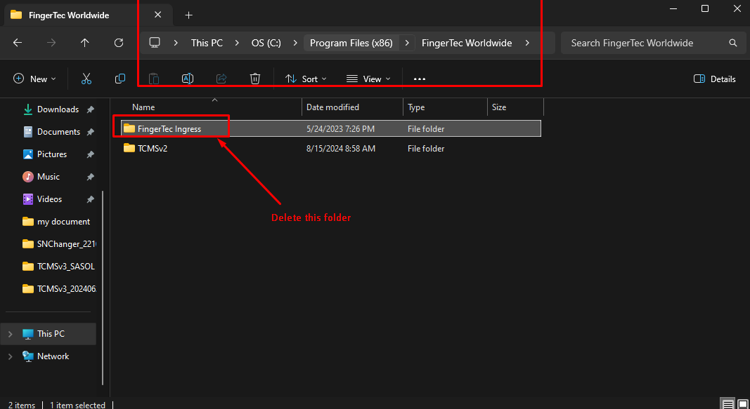
Task: Click the pin icon beside Documents
Action: [90, 132]
